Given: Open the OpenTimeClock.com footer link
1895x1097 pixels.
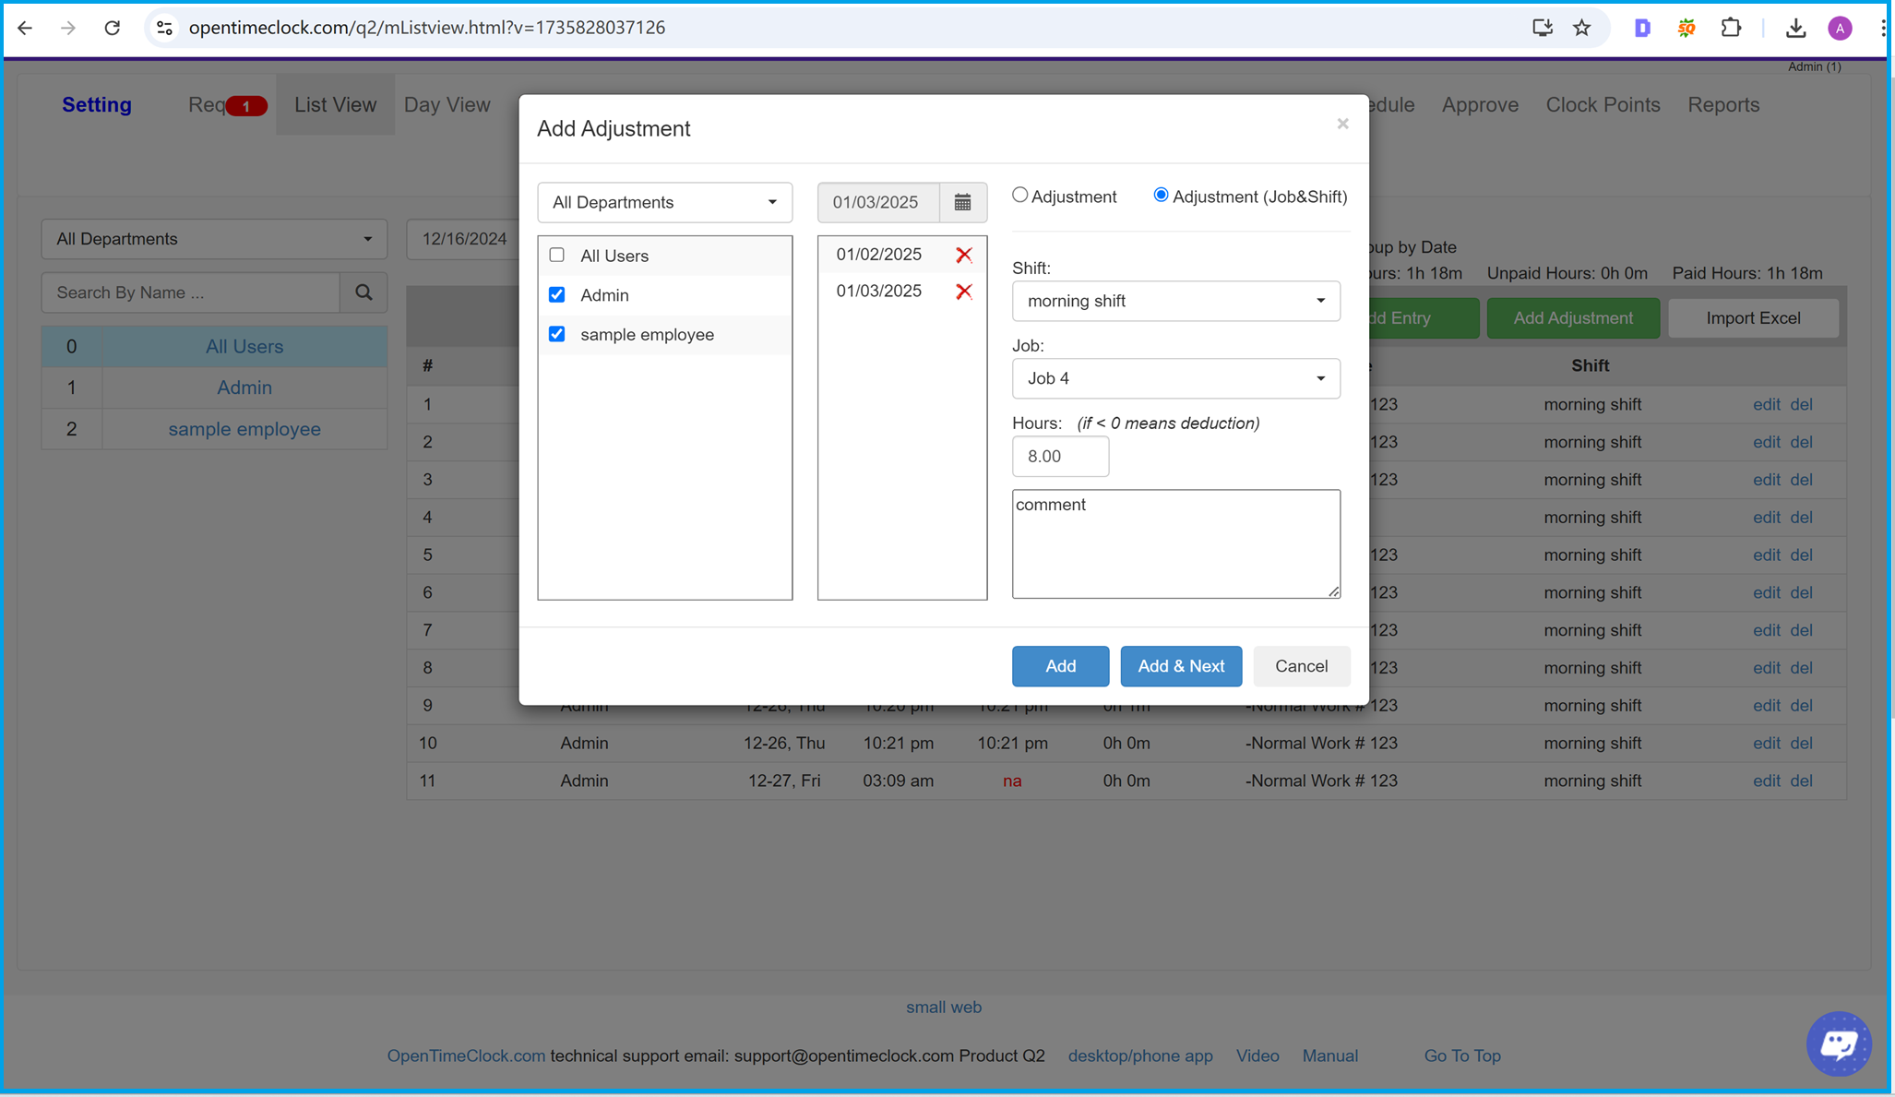Looking at the screenshot, I should click(x=466, y=1055).
